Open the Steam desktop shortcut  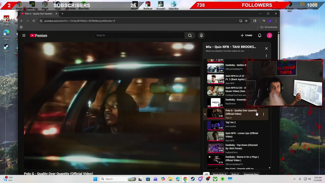6,48
